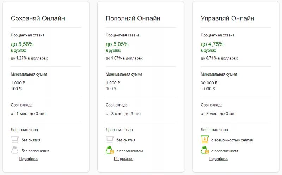This screenshot has height=175, width=282.
Task: Click the до 5,58% rate text
Action: coord(22,44)
